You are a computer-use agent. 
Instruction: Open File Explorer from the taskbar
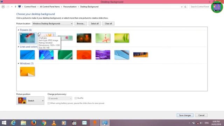click(x=23, y=123)
